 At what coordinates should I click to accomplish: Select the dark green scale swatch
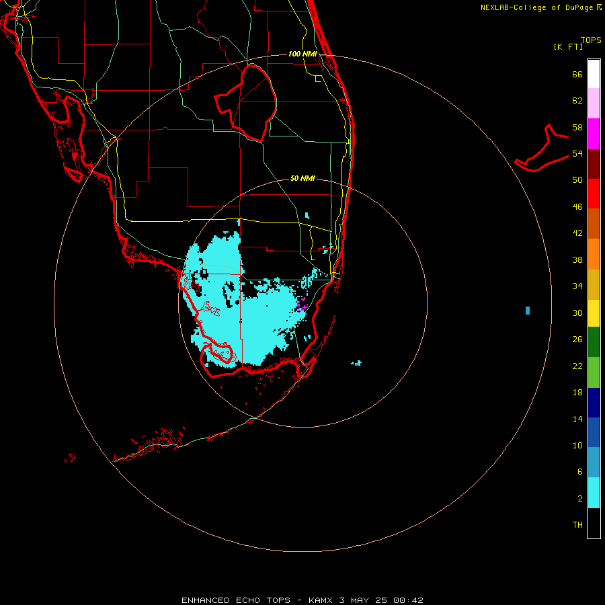[594, 342]
